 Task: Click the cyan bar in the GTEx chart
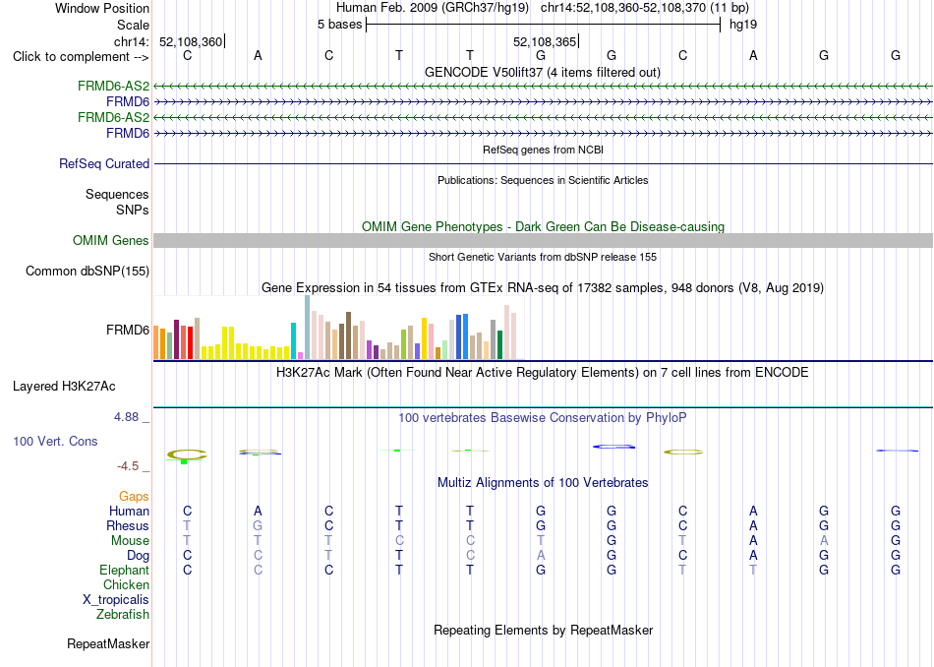tap(293, 340)
